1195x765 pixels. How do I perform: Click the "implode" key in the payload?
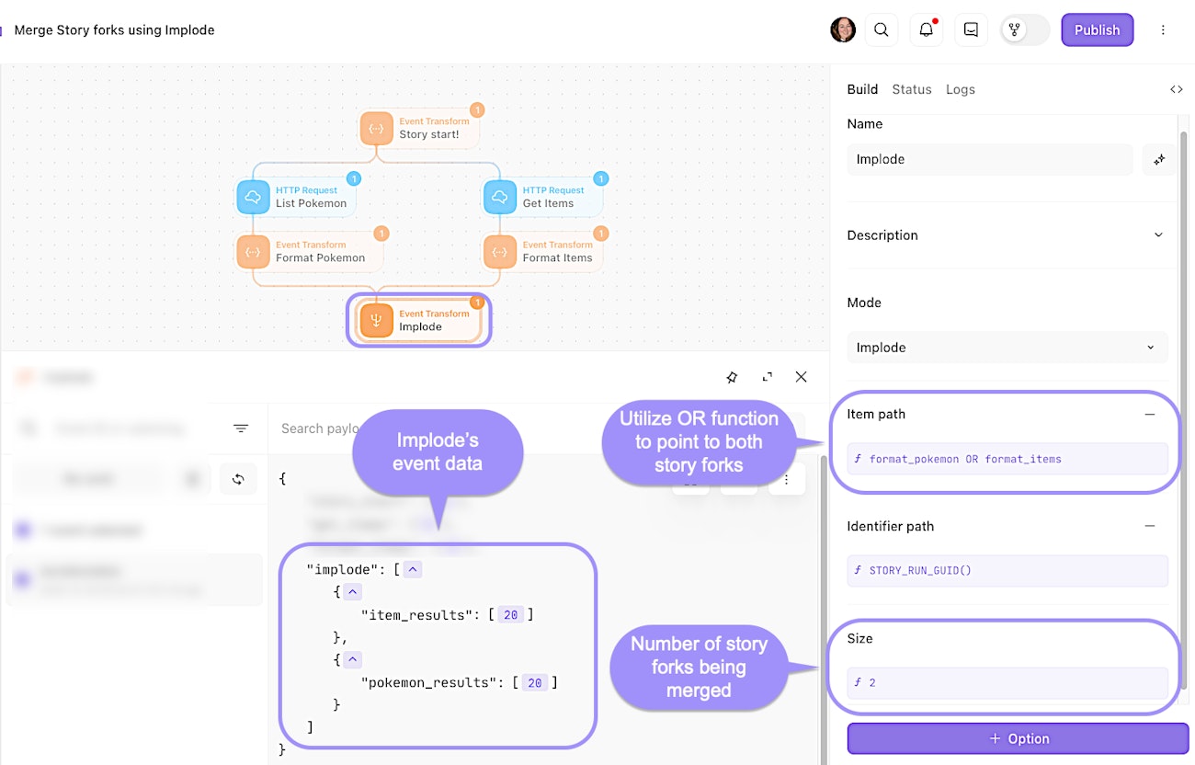click(345, 570)
